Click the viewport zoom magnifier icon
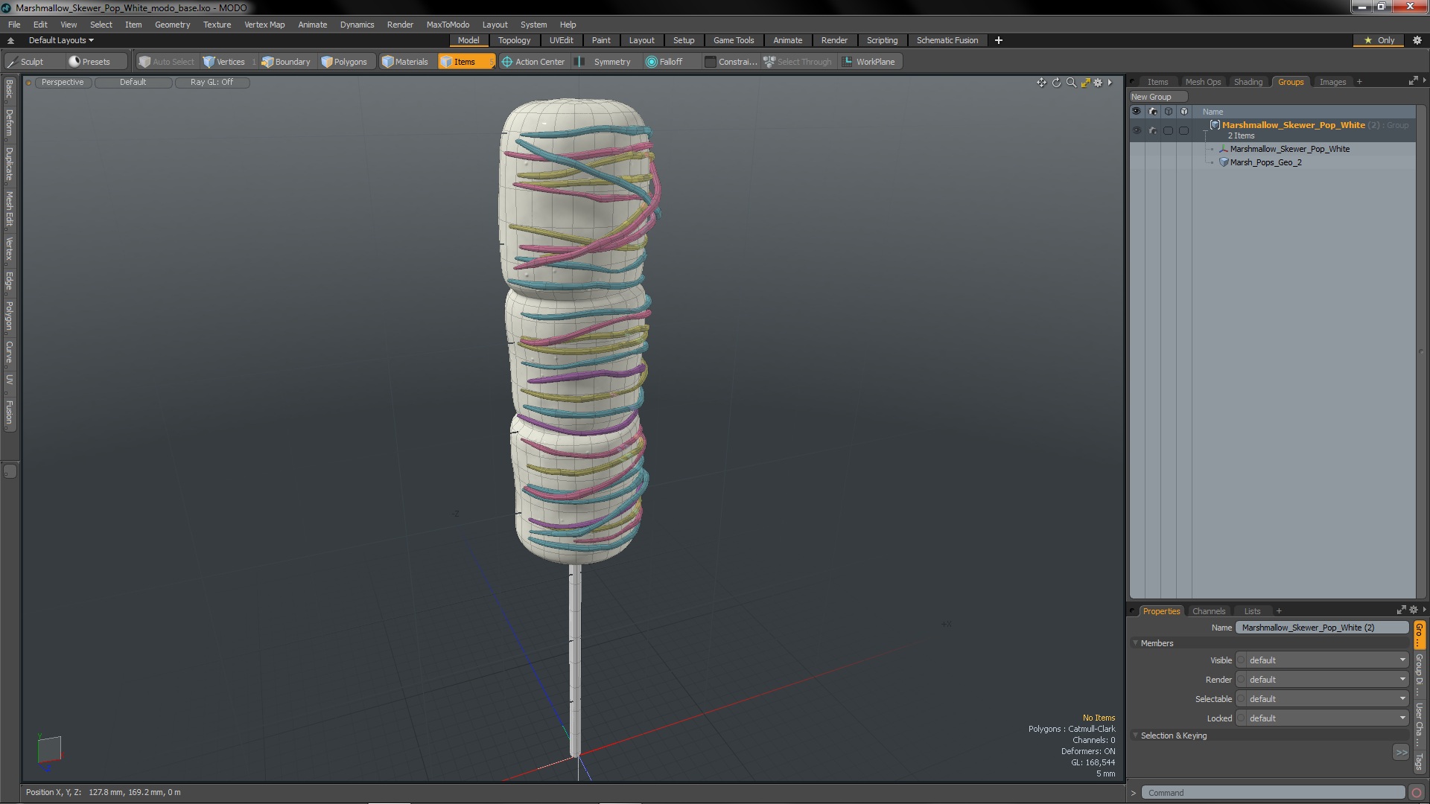Image resolution: width=1430 pixels, height=804 pixels. pyautogui.click(x=1071, y=83)
